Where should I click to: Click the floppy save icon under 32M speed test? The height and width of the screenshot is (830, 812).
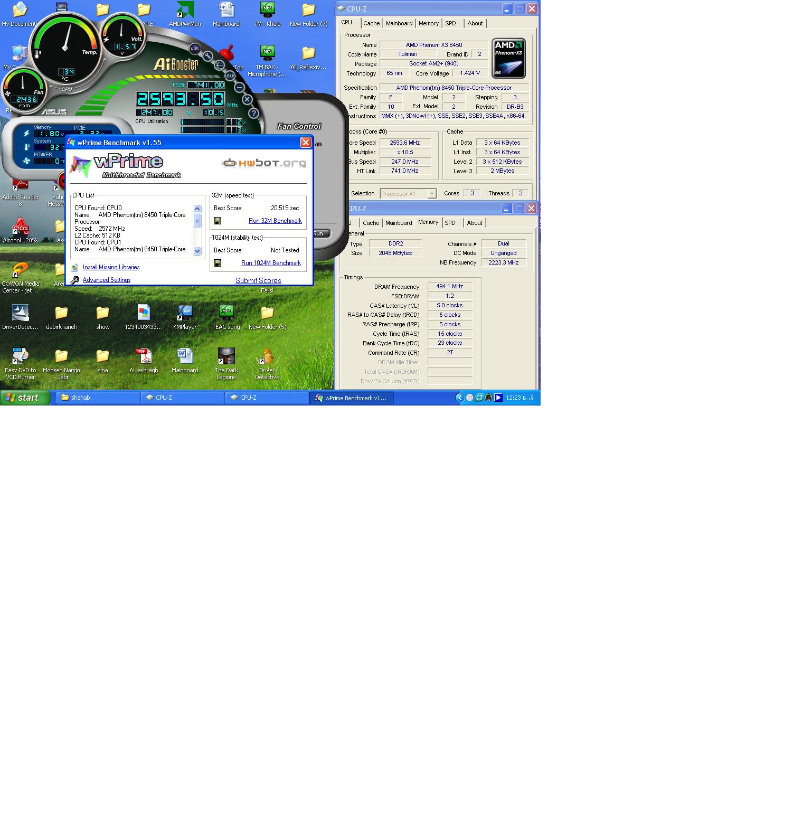coord(218,221)
